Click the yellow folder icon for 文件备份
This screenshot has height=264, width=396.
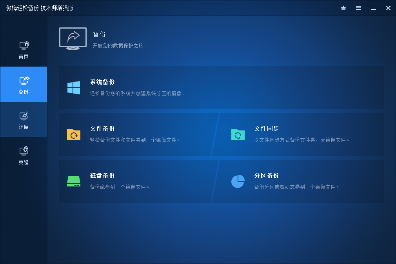tap(74, 134)
